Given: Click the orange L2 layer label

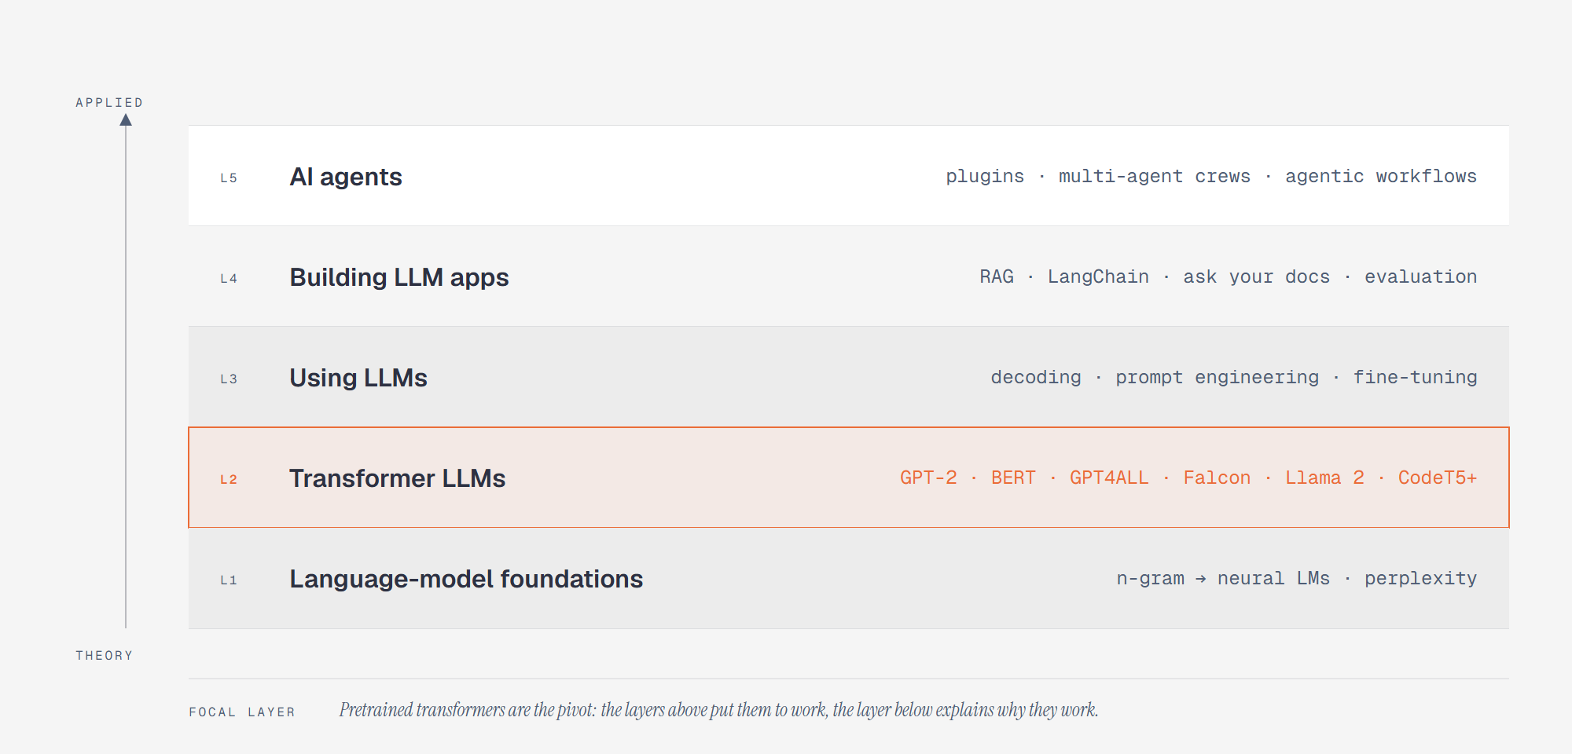Looking at the screenshot, I should pyautogui.click(x=229, y=480).
